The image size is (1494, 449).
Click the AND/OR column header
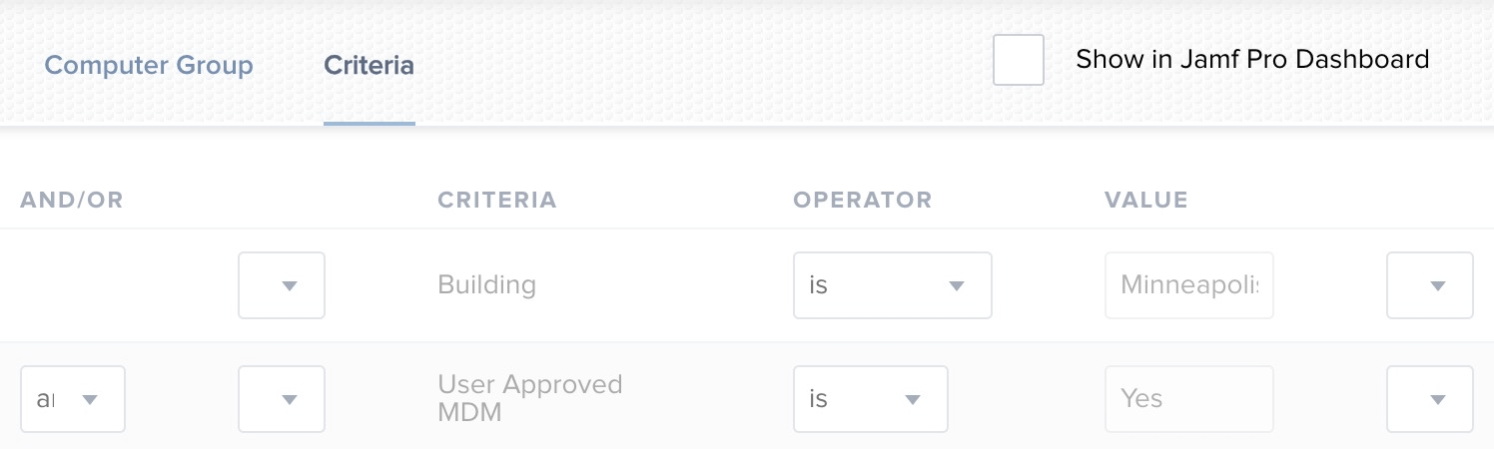[x=72, y=200]
